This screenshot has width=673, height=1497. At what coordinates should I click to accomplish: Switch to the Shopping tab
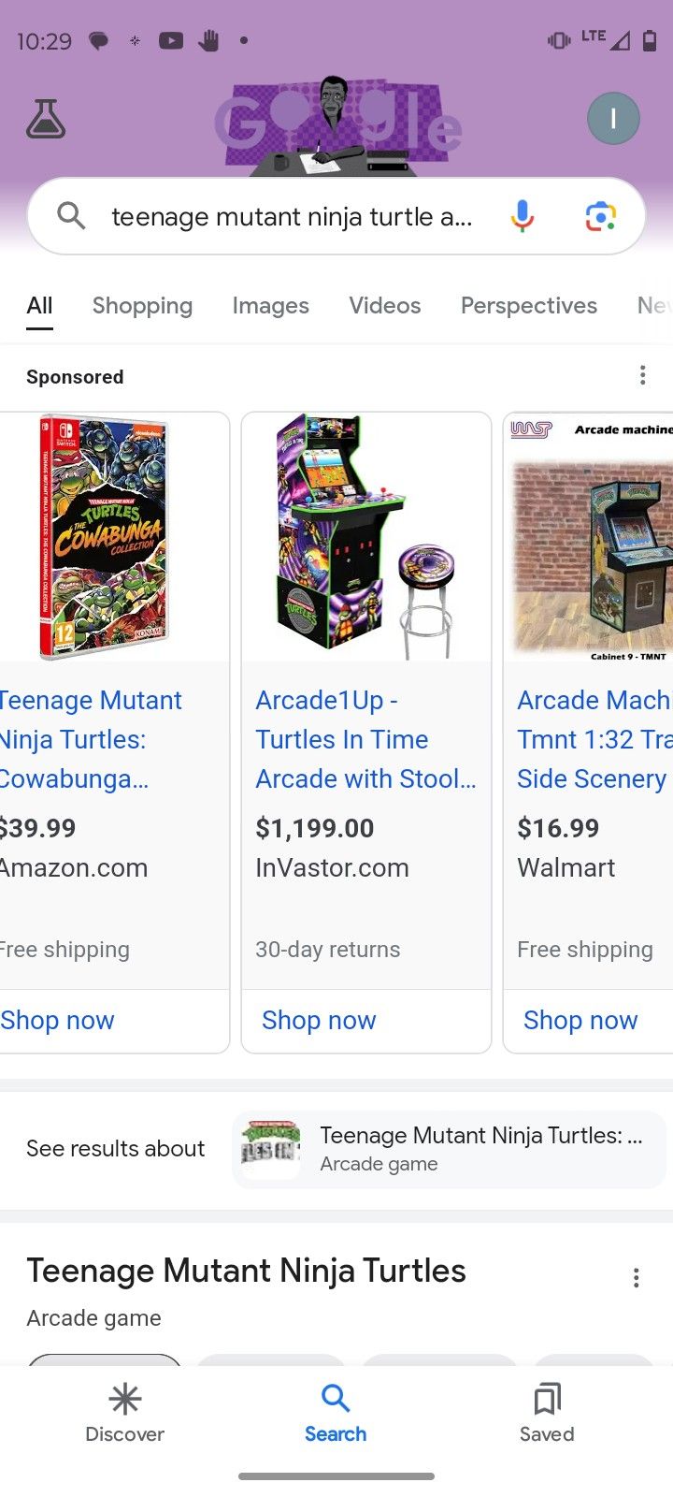(142, 306)
